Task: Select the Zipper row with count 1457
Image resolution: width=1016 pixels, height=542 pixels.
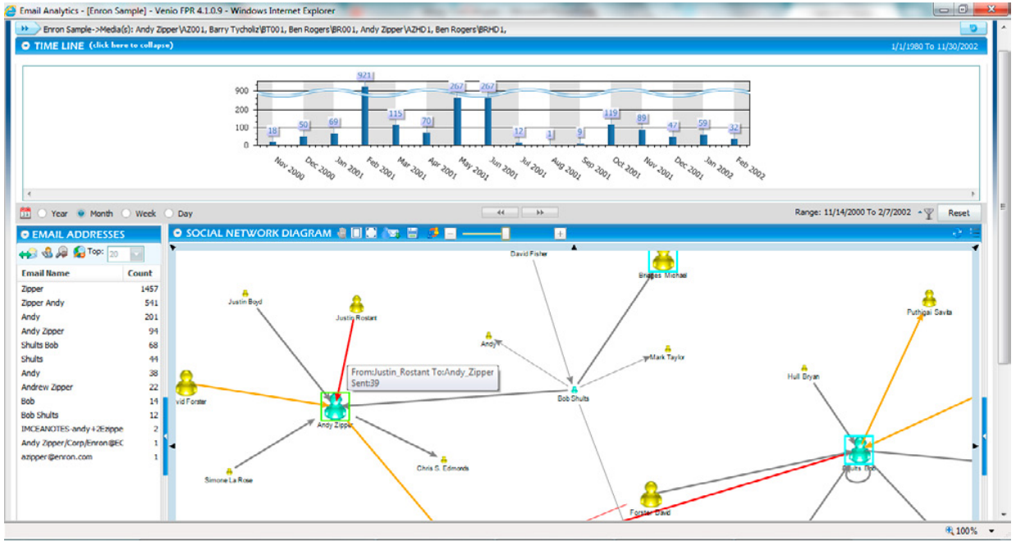Action: 89,289
